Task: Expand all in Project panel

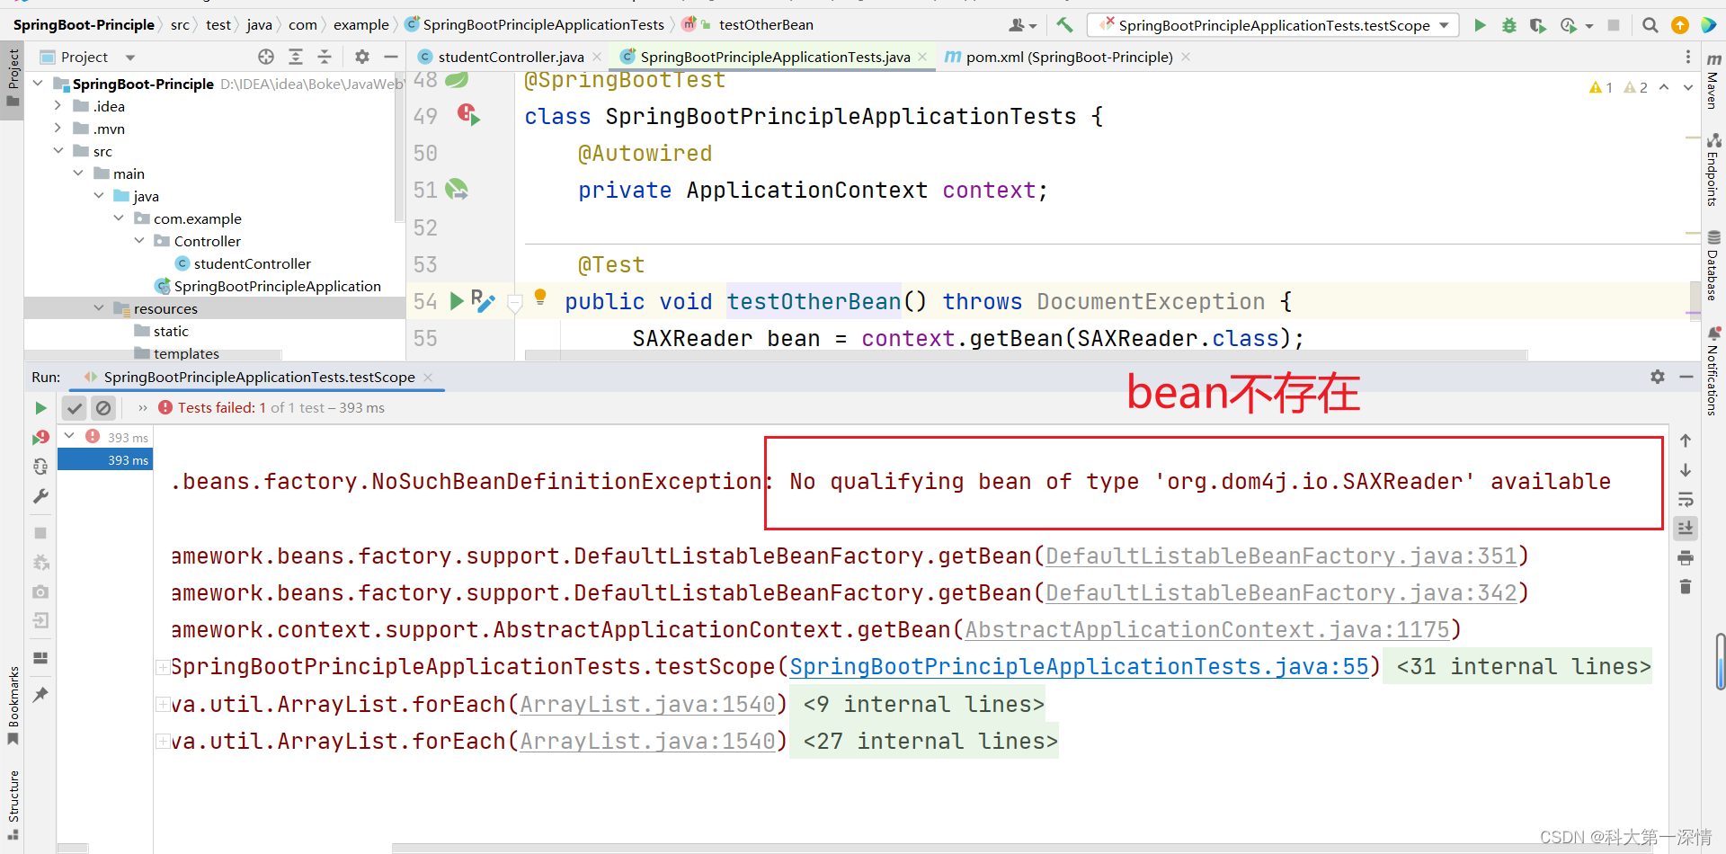Action: (296, 57)
